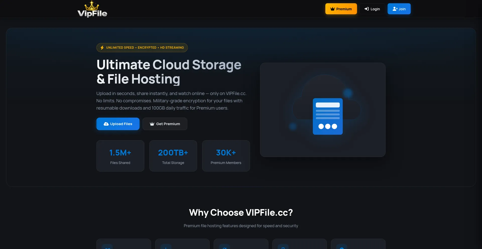Click the 30K+ Premium Members card
Image resolution: width=482 pixels, height=249 pixels.
tap(226, 156)
